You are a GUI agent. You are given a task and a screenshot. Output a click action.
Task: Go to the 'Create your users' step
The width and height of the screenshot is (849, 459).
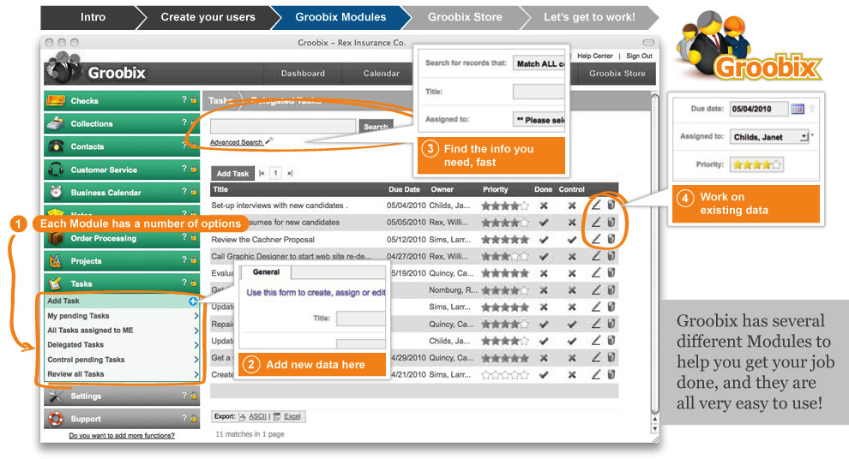[208, 17]
